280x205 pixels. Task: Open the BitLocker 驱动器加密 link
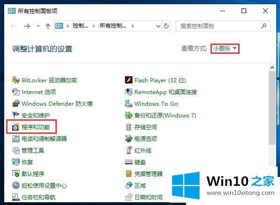click(49, 80)
